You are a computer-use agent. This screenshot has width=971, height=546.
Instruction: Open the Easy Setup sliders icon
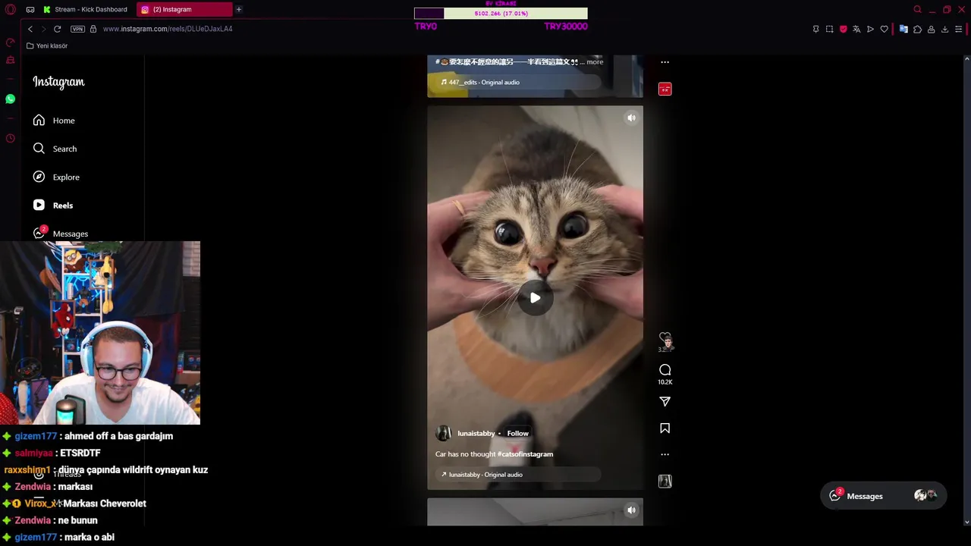[x=958, y=29]
